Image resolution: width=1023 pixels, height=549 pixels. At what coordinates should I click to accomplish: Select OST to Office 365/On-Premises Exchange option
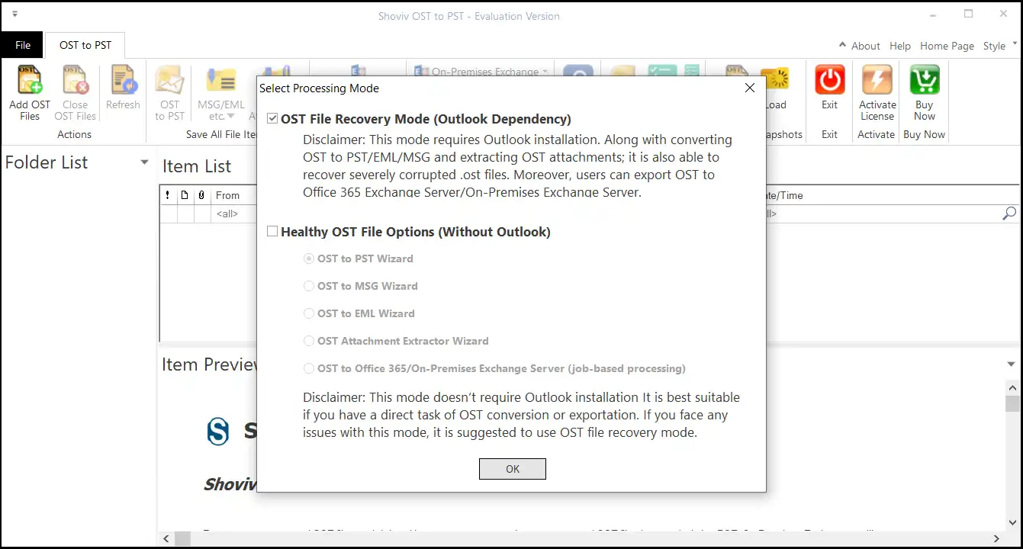pyautogui.click(x=309, y=368)
